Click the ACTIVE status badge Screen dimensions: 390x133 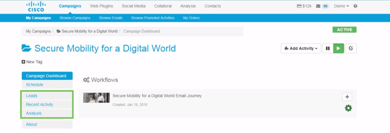tap(344, 30)
